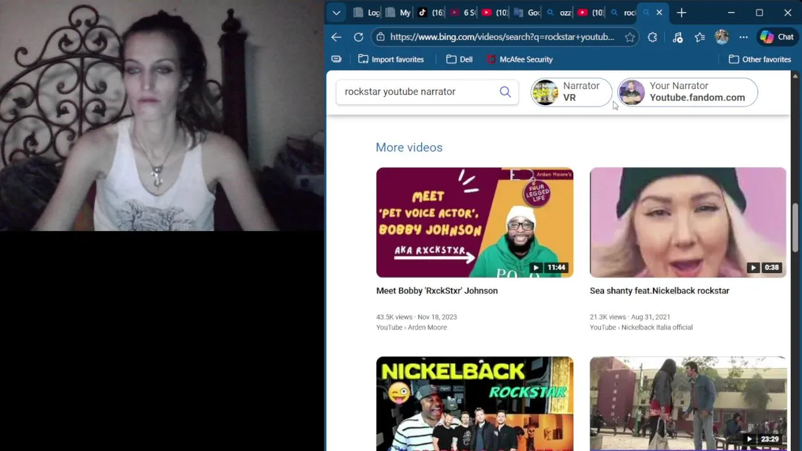This screenshot has width=802, height=451.
Task: Switch to the TikTok (16) tab
Action: [430, 13]
